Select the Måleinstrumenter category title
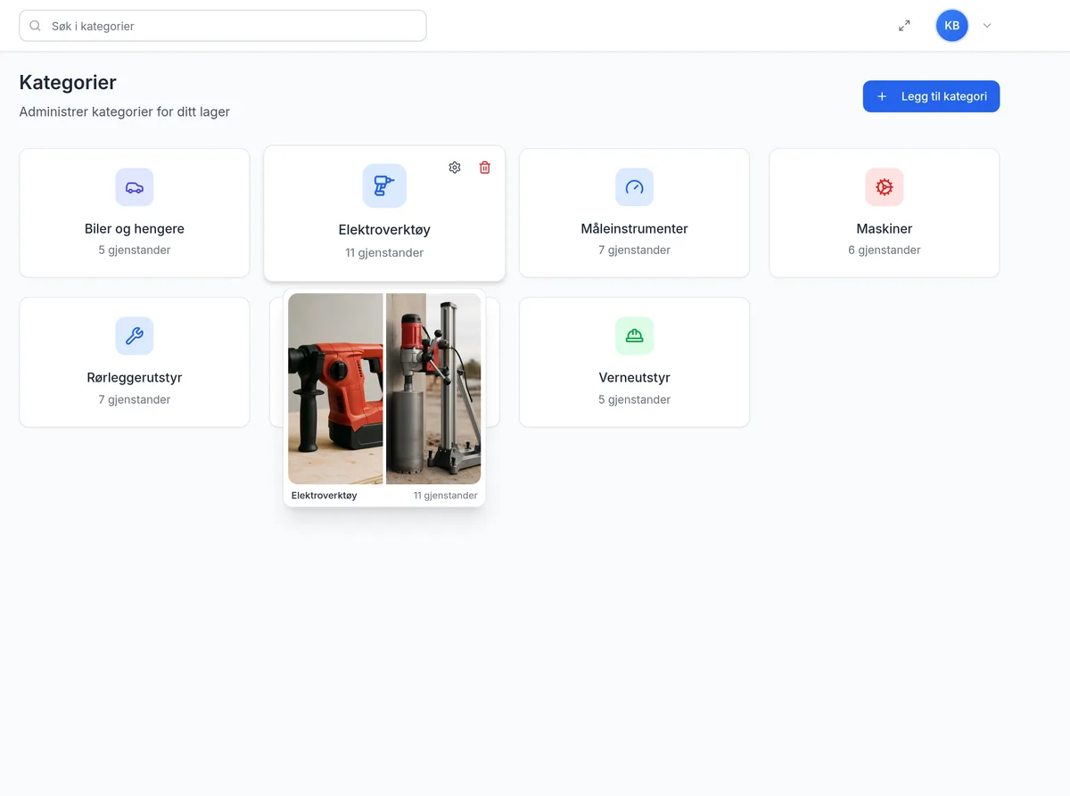Screen dimensions: 1070x796 [x=634, y=229]
